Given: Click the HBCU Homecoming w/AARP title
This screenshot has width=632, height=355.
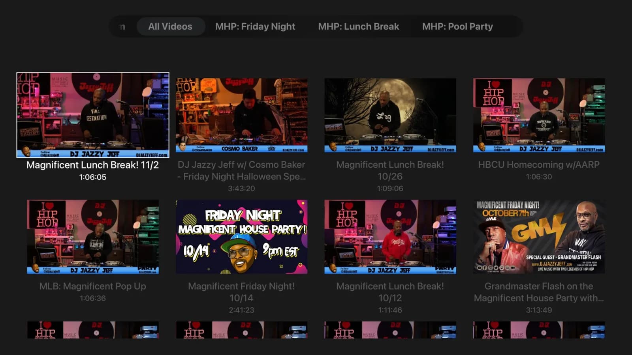Looking at the screenshot, I should (539, 164).
